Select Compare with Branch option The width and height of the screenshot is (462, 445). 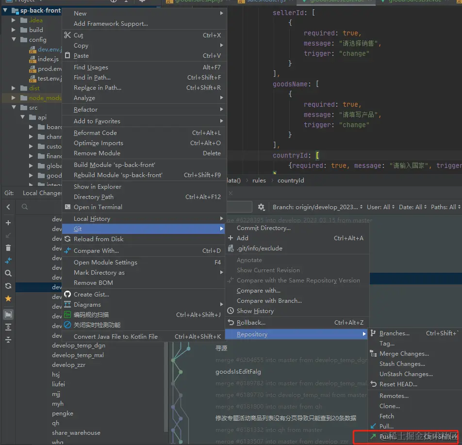297,300
